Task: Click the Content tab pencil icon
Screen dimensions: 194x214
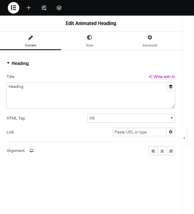Action: point(30,38)
